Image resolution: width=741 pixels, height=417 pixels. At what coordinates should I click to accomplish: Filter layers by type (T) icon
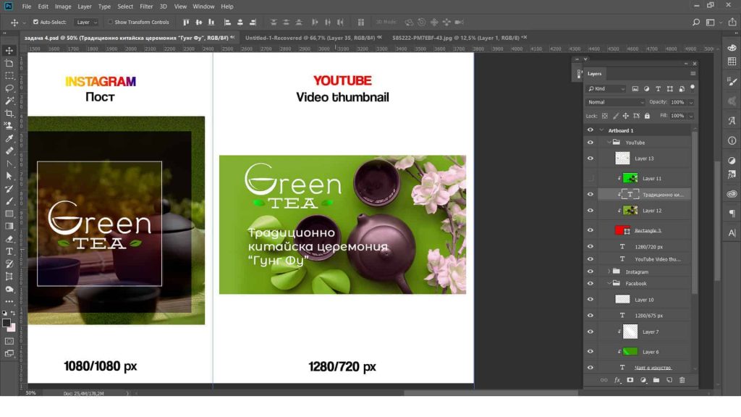658,89
